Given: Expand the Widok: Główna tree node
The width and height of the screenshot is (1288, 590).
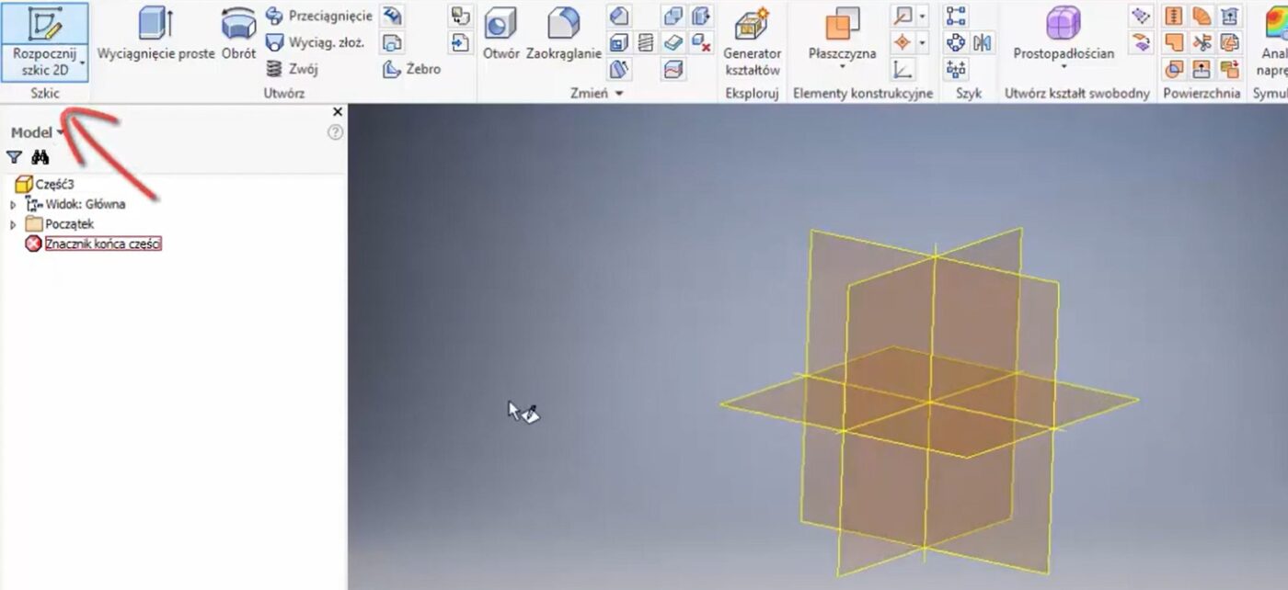Looking at the screenshot, I should [x=13, y=205].
